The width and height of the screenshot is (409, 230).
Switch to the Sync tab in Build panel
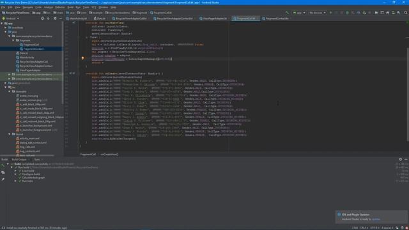[37, 159]
